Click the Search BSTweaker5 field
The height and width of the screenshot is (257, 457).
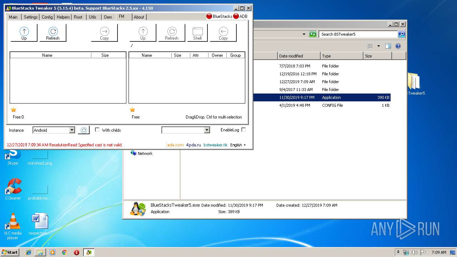click(358, 34)
